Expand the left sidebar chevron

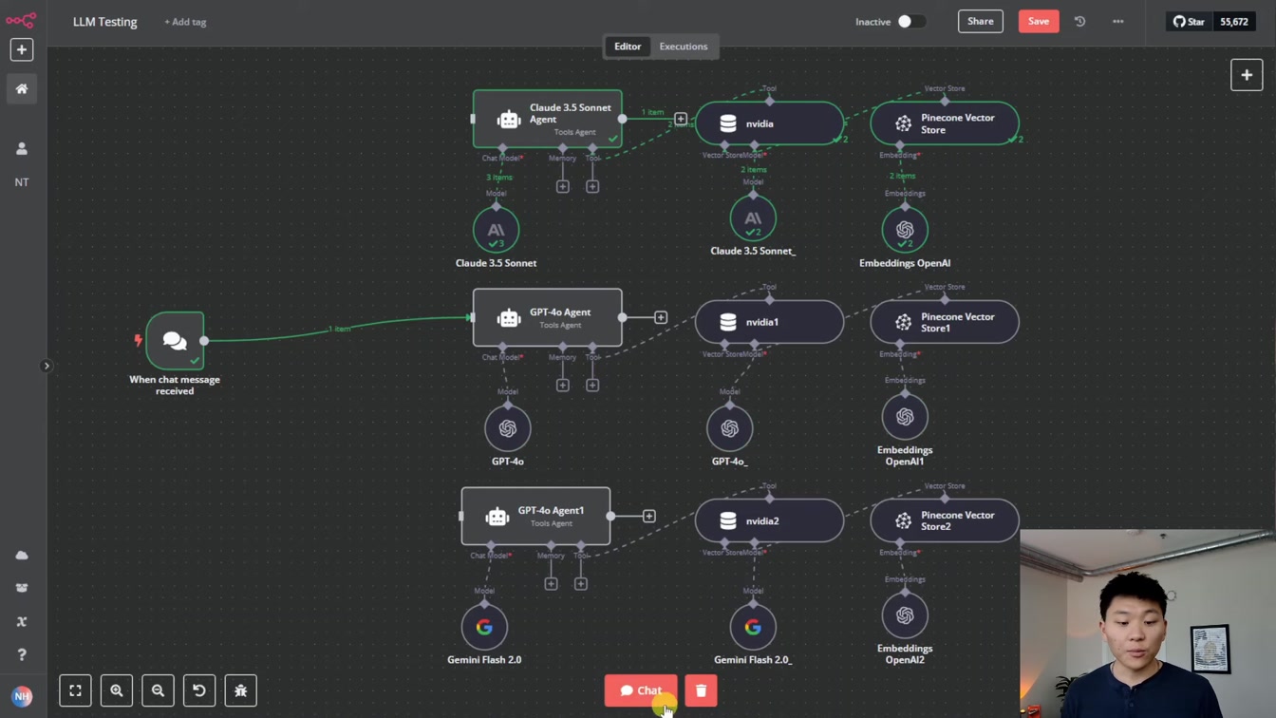[46, 366]
